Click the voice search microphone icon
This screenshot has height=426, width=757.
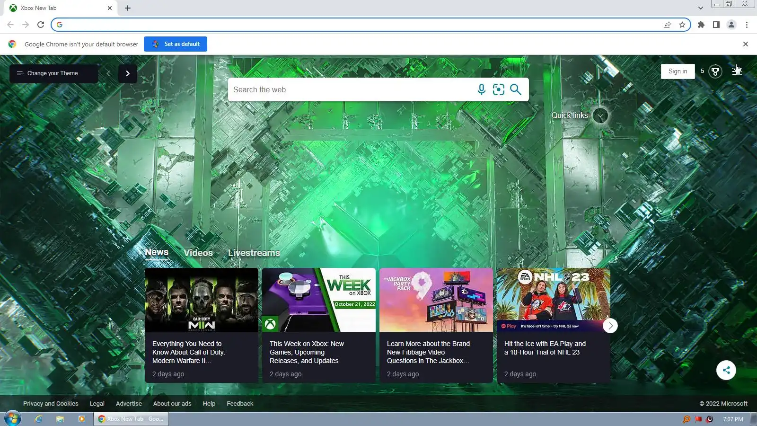(481, 89)
